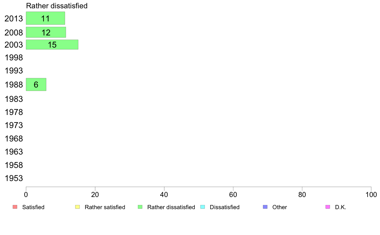The image size is (380, 235).
Task: Click the 1973 year axis label
Action: pos(13,125)
